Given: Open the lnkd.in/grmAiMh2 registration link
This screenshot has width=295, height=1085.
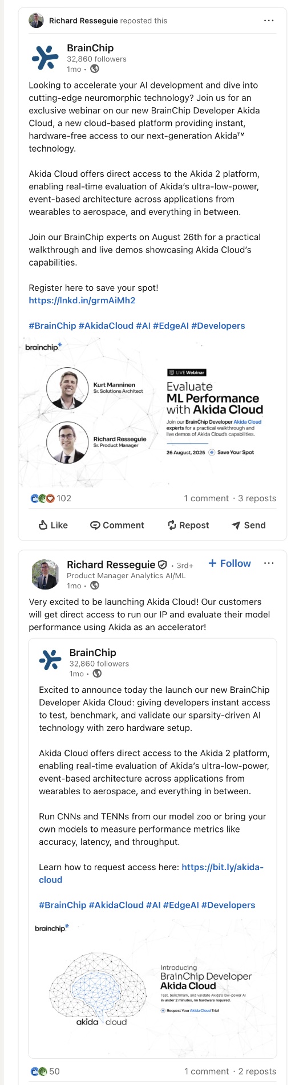Looking at the screenshot, I should [x=82, y=300].
